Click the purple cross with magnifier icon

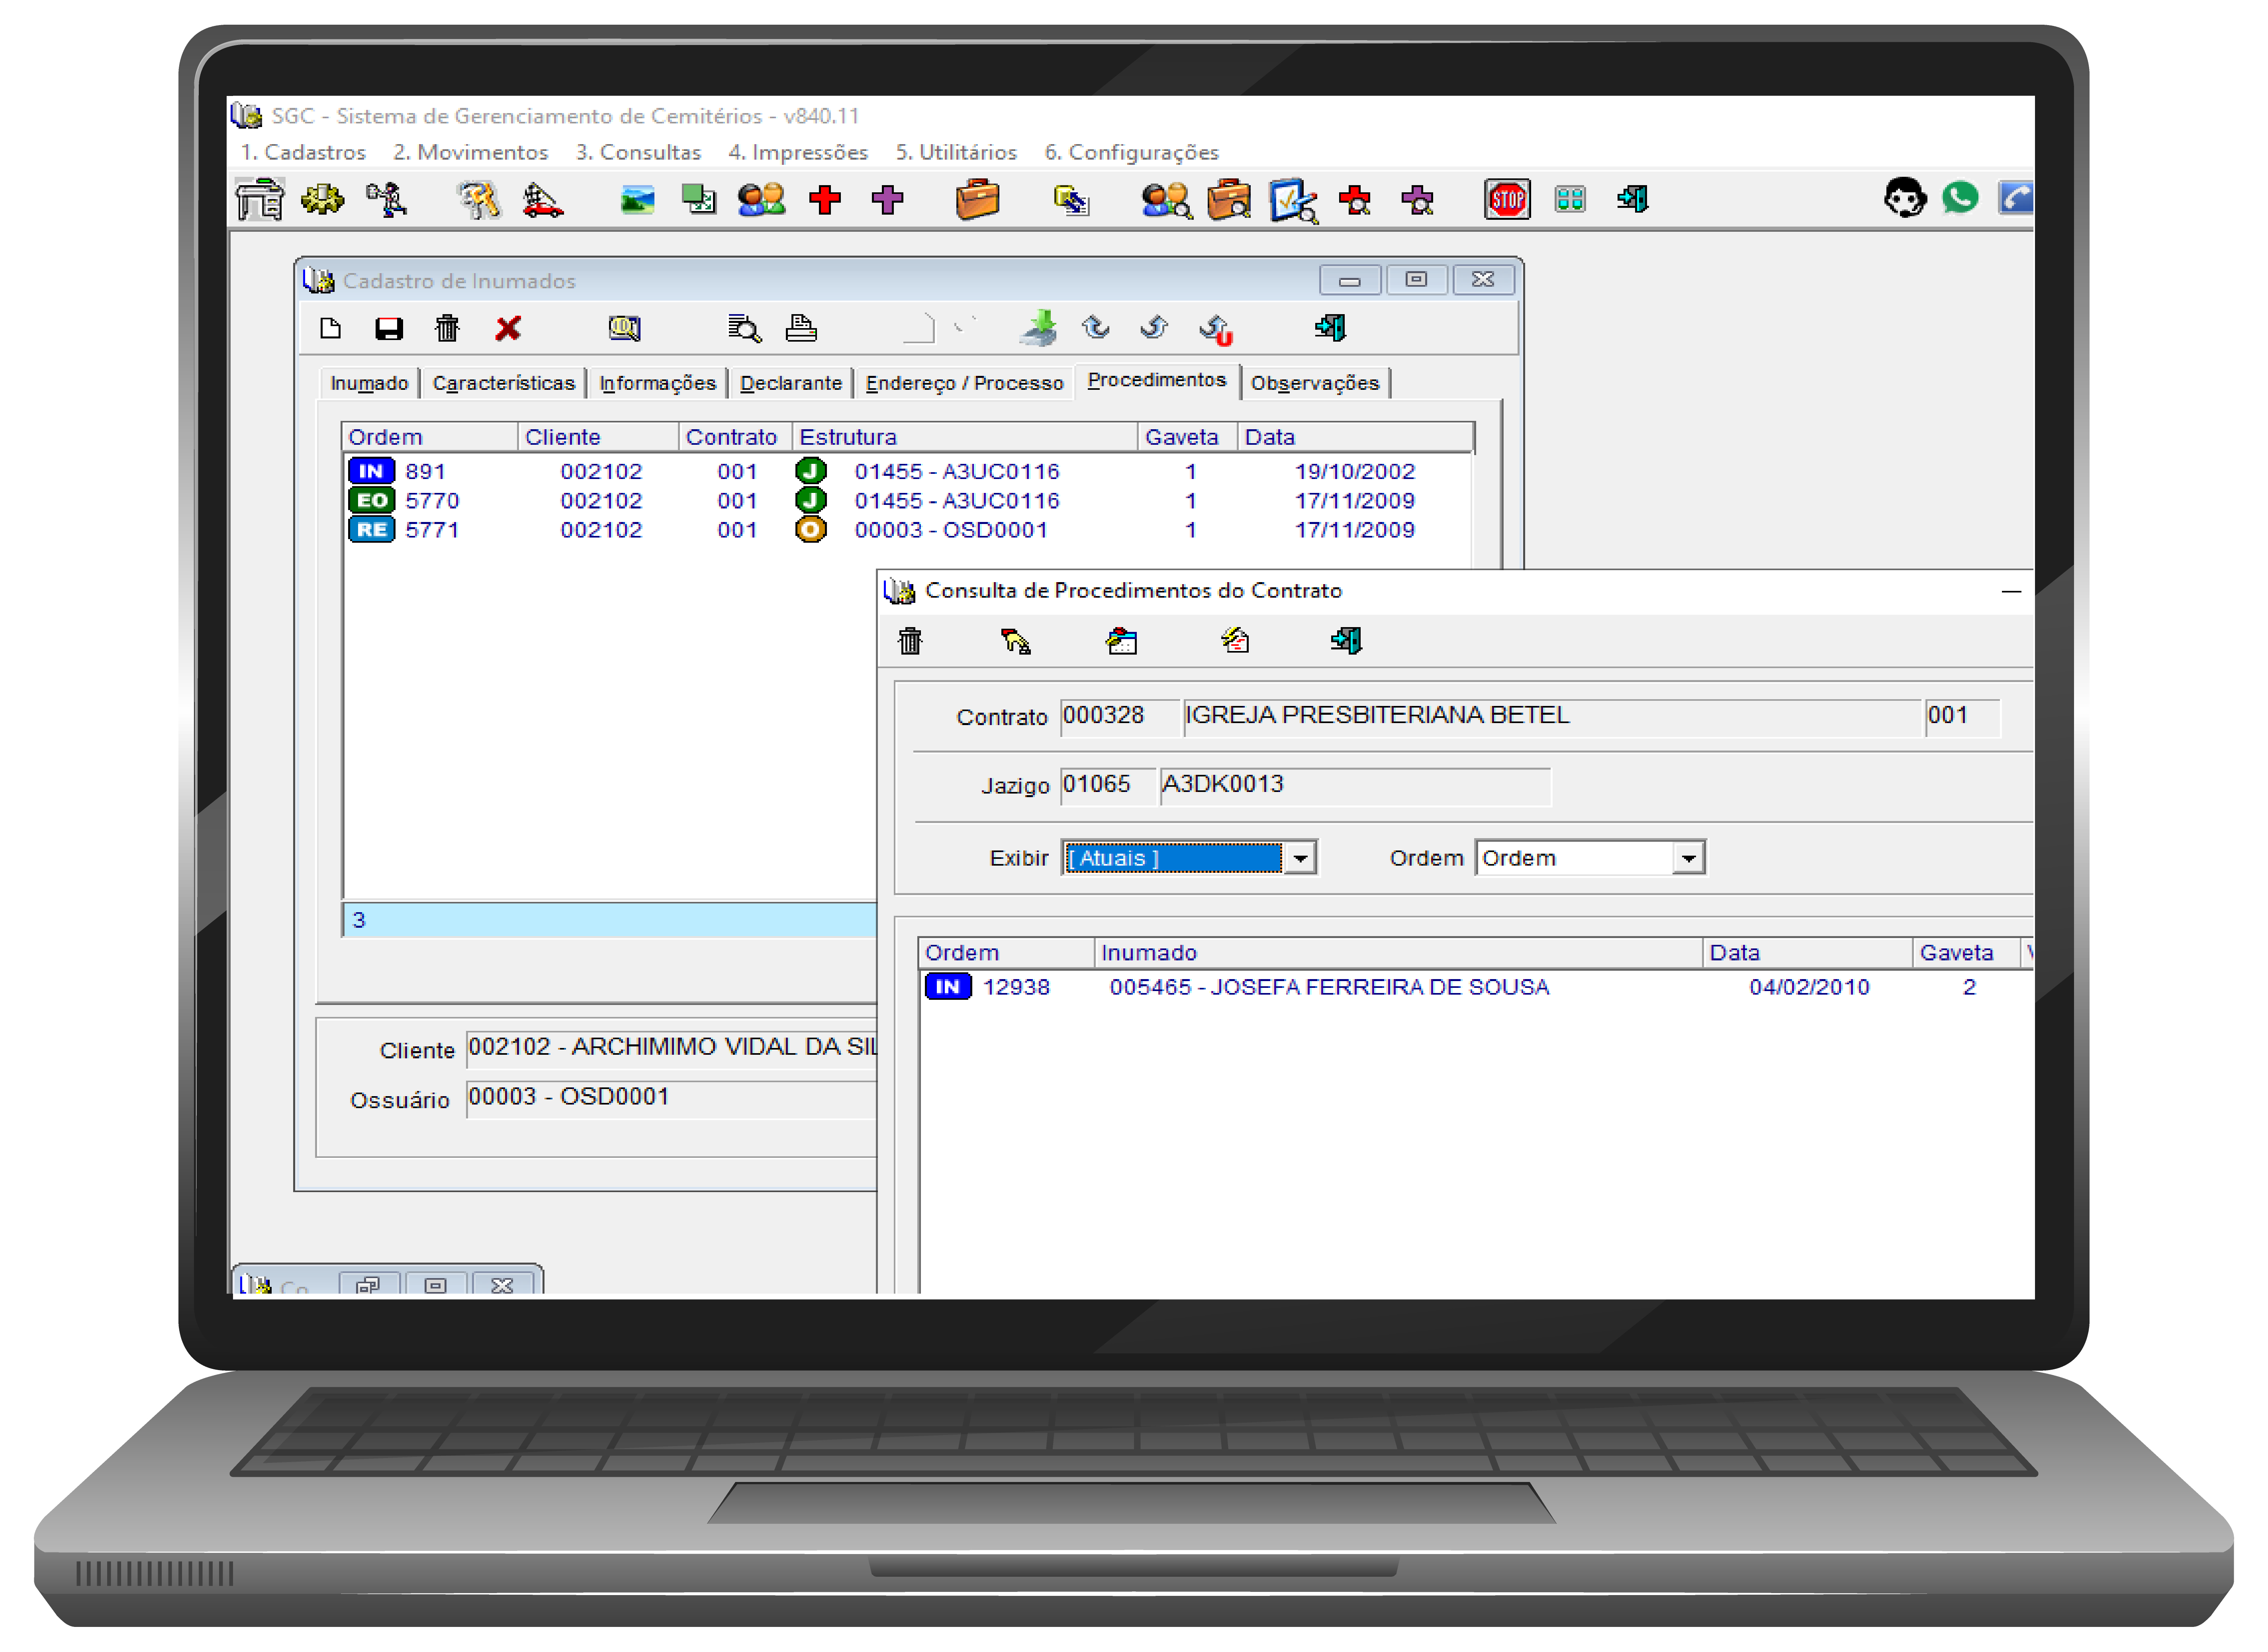pos(1418,200)
